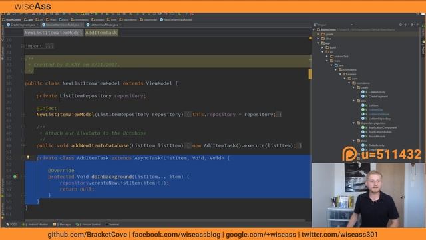Image resolution: width=426 pixels, height=240 pixels.
Task: Open the app run configuration dropdown
Action: click(x=87, y=13)
